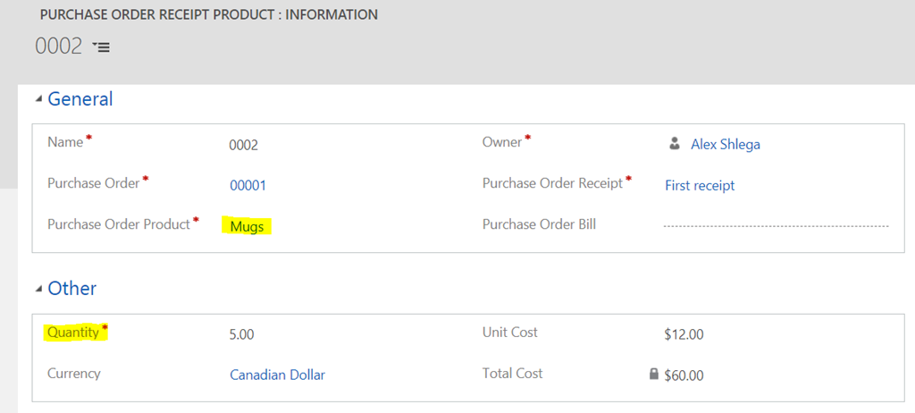915x413 pixels.
Task: Click the Purchase Order Receipt label
Action: [552, 183]
